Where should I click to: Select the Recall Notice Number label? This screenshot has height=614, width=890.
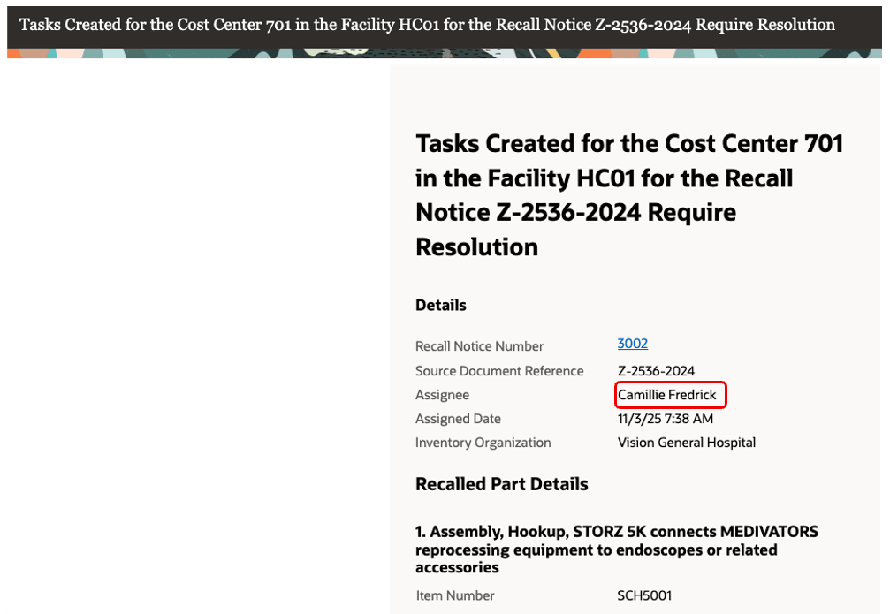(x=479, y=345)
